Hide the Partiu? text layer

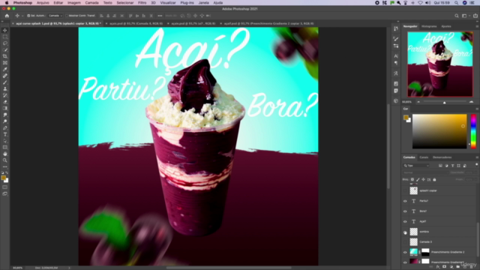pos(405,201)
